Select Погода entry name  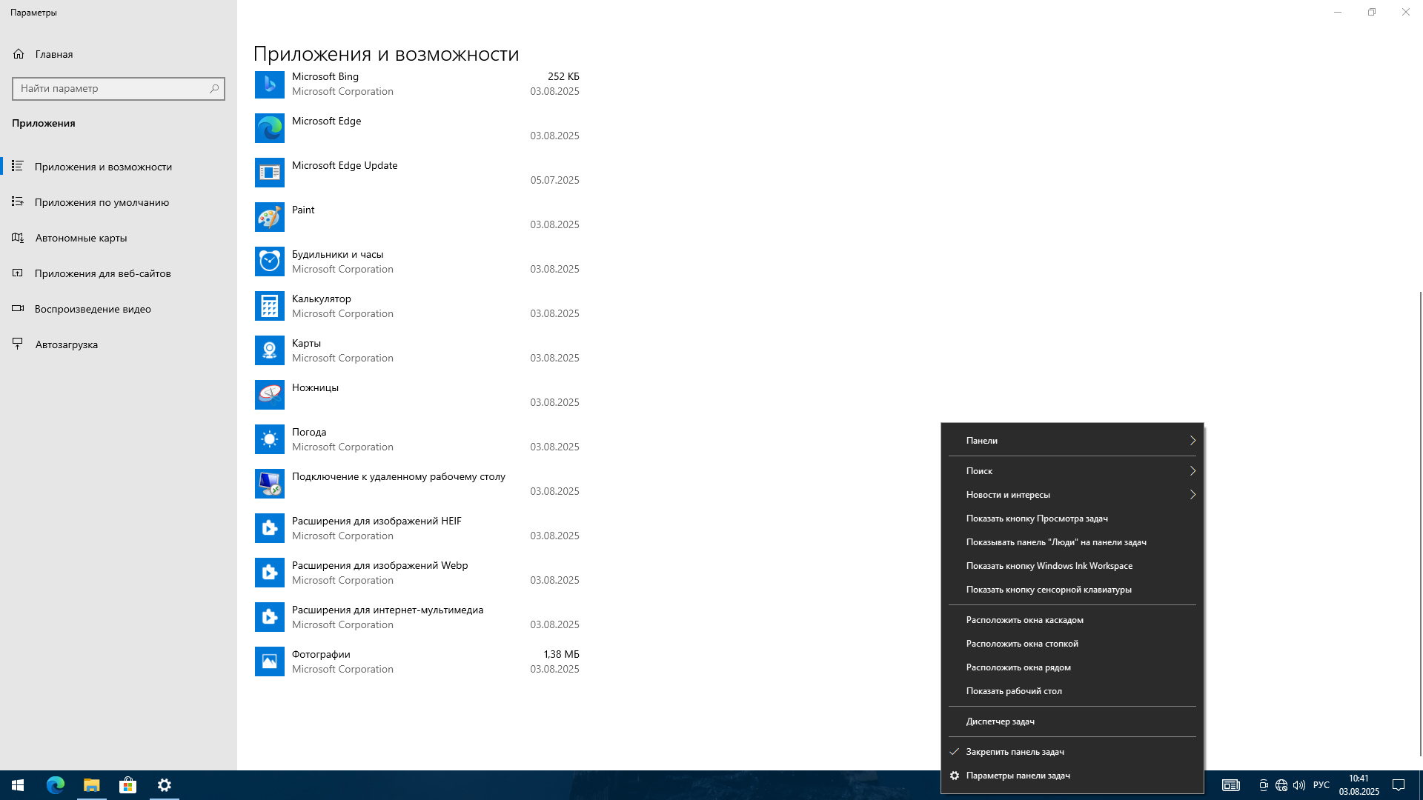pyautogui.click(x=309, y=432)
